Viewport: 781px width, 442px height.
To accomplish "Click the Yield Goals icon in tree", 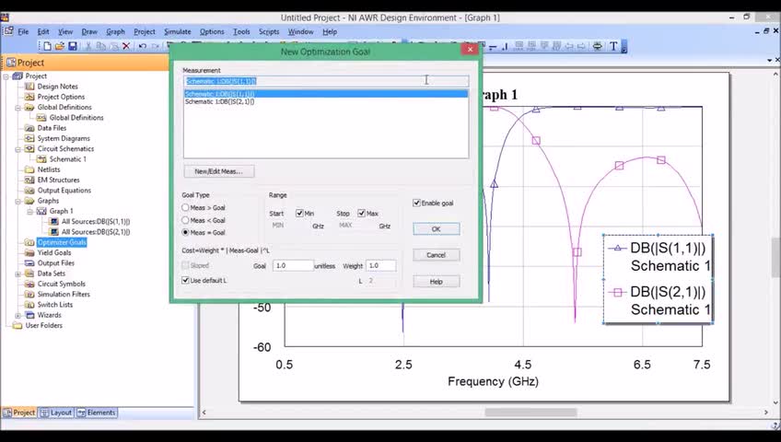I will [29, 253].
